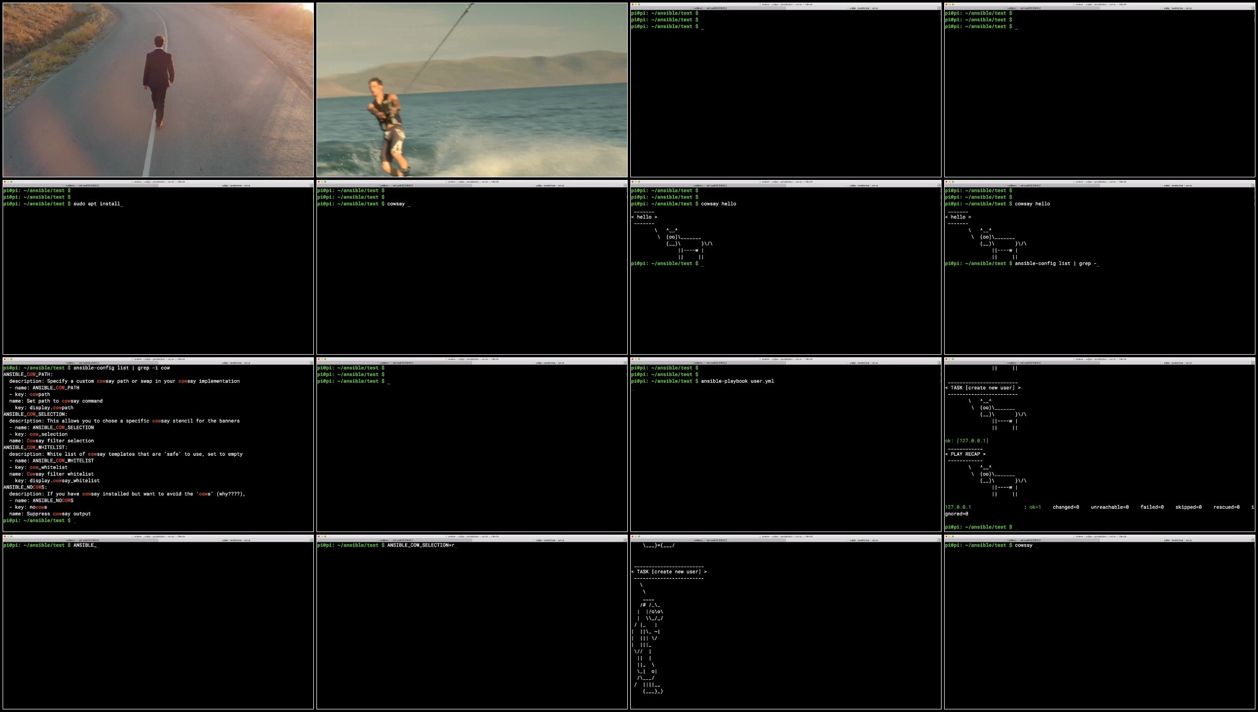Click 'rescued=0' in the play recap
Screen dimensions: 1258x712
(1226, 507)
